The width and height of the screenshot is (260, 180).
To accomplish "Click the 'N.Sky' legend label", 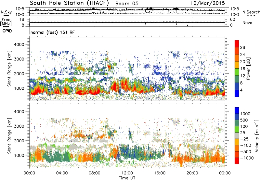I will coord(6,12).
